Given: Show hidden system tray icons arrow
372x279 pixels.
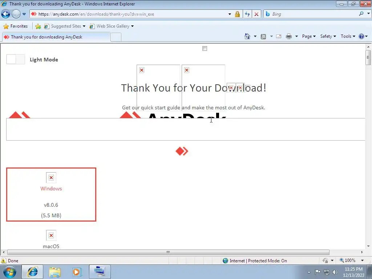Looking at the screenshot, I should tap(309, 272).
